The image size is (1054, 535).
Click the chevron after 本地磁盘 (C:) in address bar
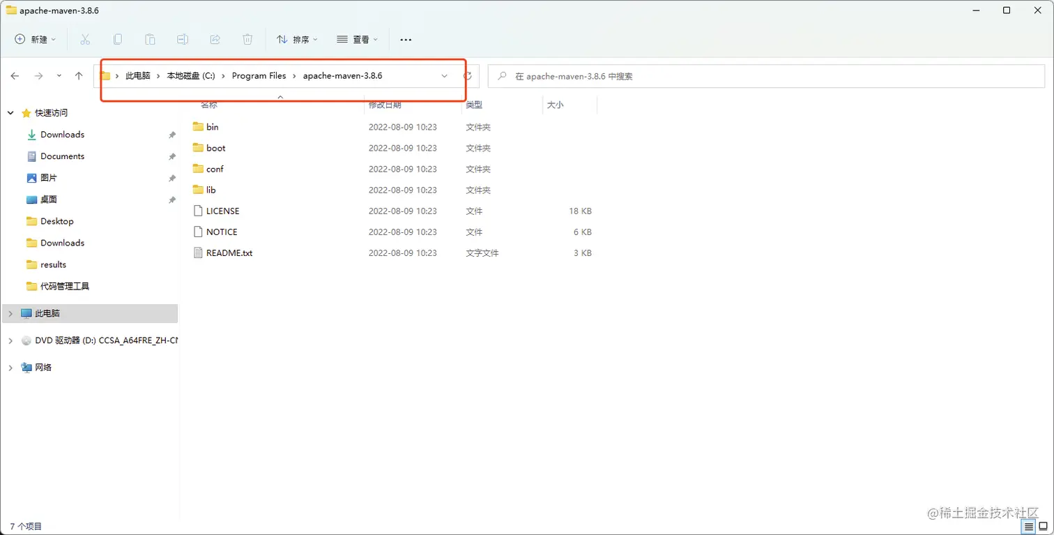pos(224,76)
